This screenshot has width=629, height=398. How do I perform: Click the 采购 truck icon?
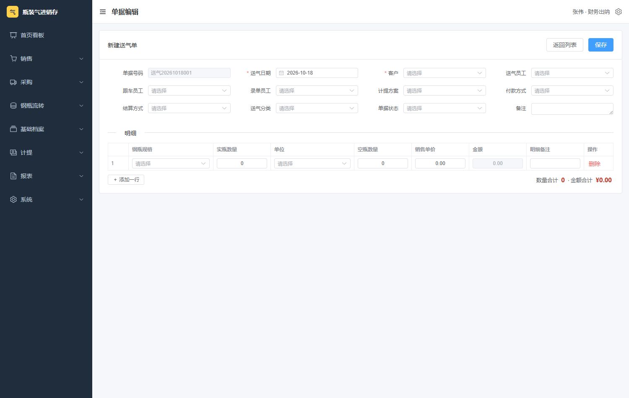(13, 82)
